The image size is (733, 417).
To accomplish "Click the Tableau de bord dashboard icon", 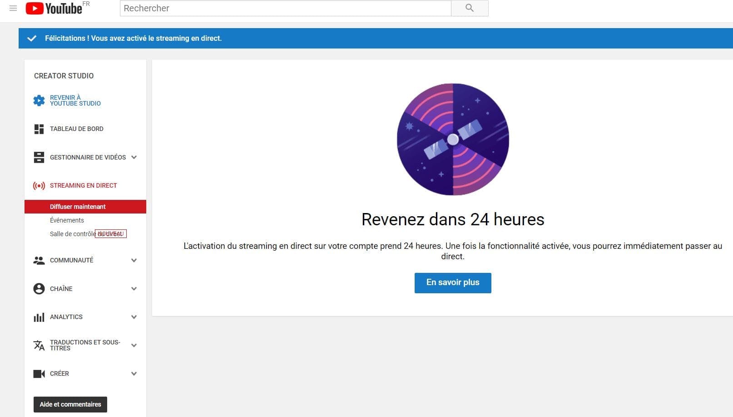I will coord(39,129).
